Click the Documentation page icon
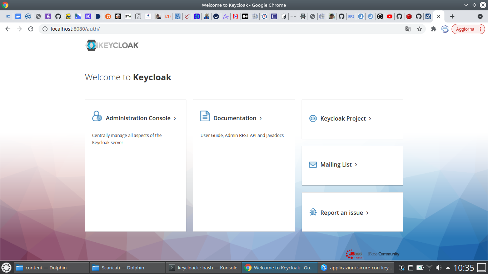 tap(205, 116)
